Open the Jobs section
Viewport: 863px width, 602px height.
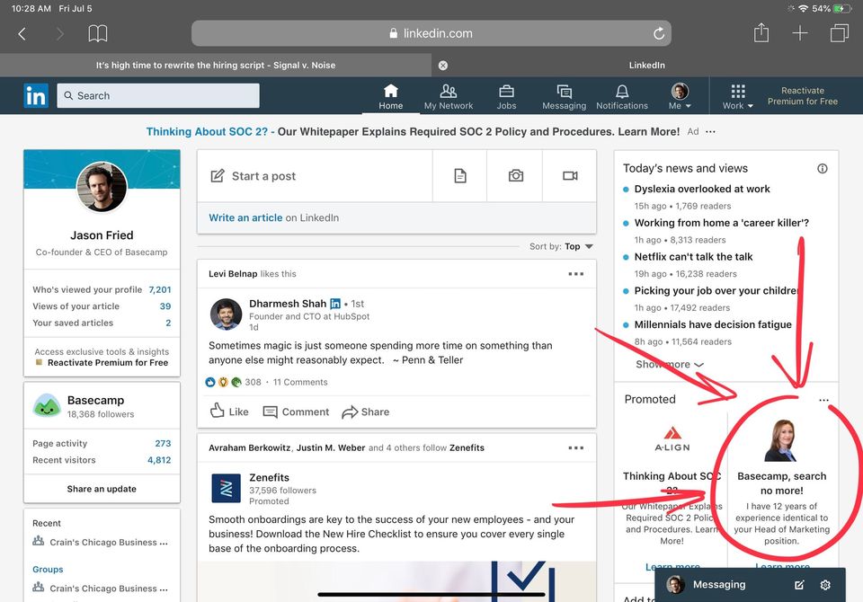pyautogui.click(x=506, y=97)
